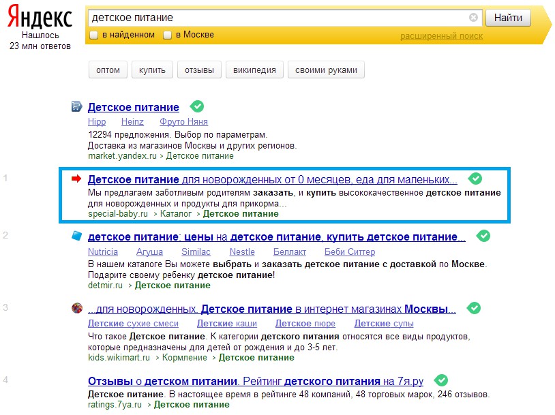Image resolution: width=555 pixels, height=415 pixels.
Task: Select the 'оптом' query suggestion
Action: (x=108, y=70)
